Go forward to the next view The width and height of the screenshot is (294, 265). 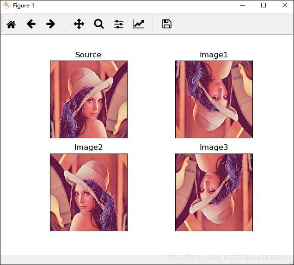click(51, 24)
